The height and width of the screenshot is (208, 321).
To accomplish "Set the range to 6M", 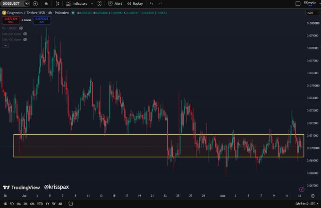I will (32, 204).
